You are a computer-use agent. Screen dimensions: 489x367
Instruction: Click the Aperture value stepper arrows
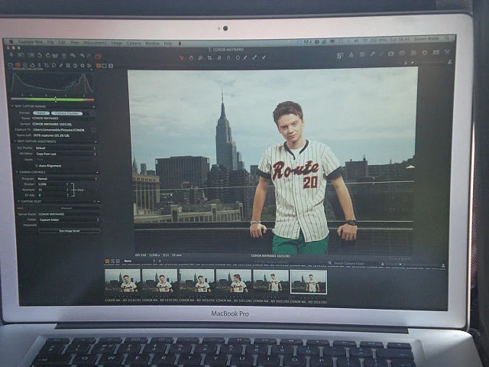(67, 190)
